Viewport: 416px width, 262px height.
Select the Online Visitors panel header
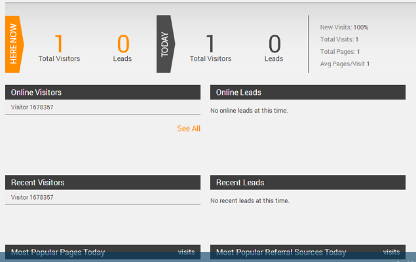[x=103, y=92]
